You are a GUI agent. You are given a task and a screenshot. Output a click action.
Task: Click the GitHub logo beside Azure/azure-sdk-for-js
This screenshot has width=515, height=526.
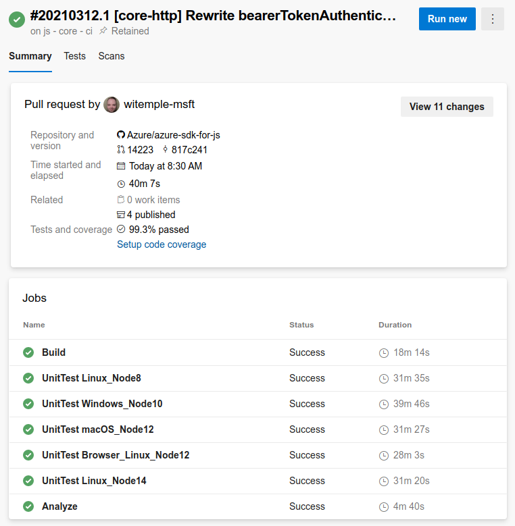click(121, 134)
